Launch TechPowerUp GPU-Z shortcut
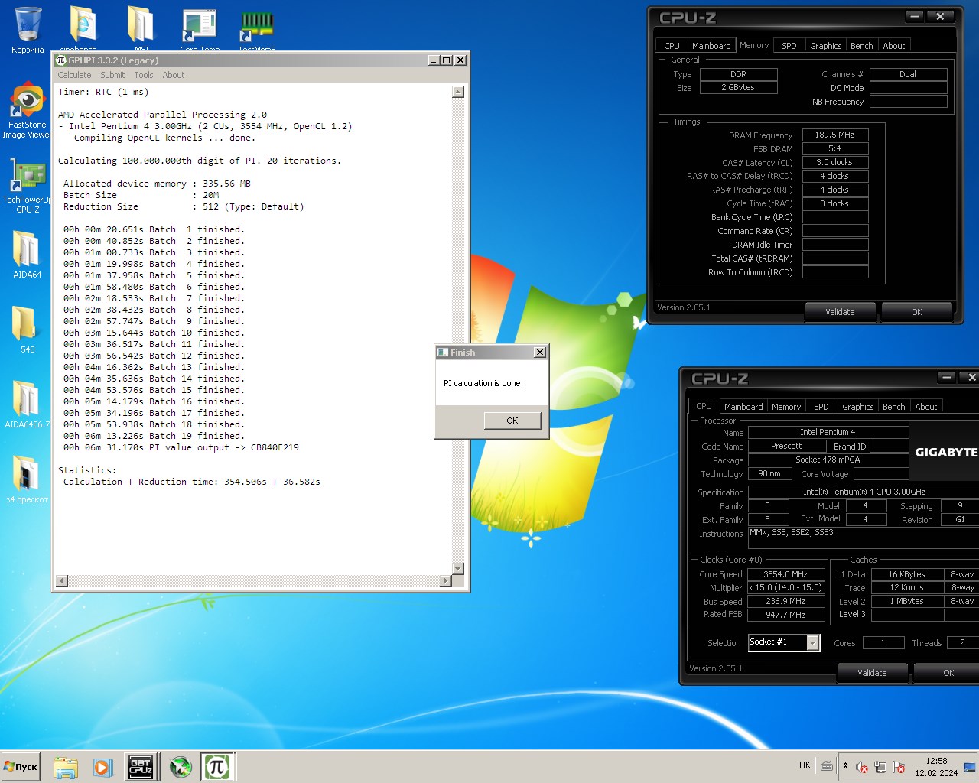 [28, 186]
